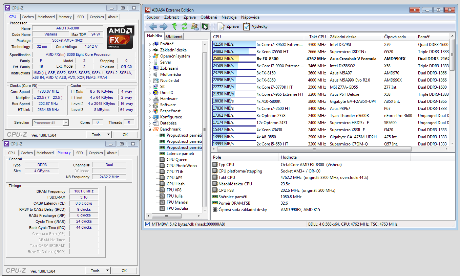Select Multimédia tree node
The height and width of the screenshot is (276, 460).
(x=170, y=74)
